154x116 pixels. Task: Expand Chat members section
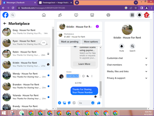(x=127, y=65)
